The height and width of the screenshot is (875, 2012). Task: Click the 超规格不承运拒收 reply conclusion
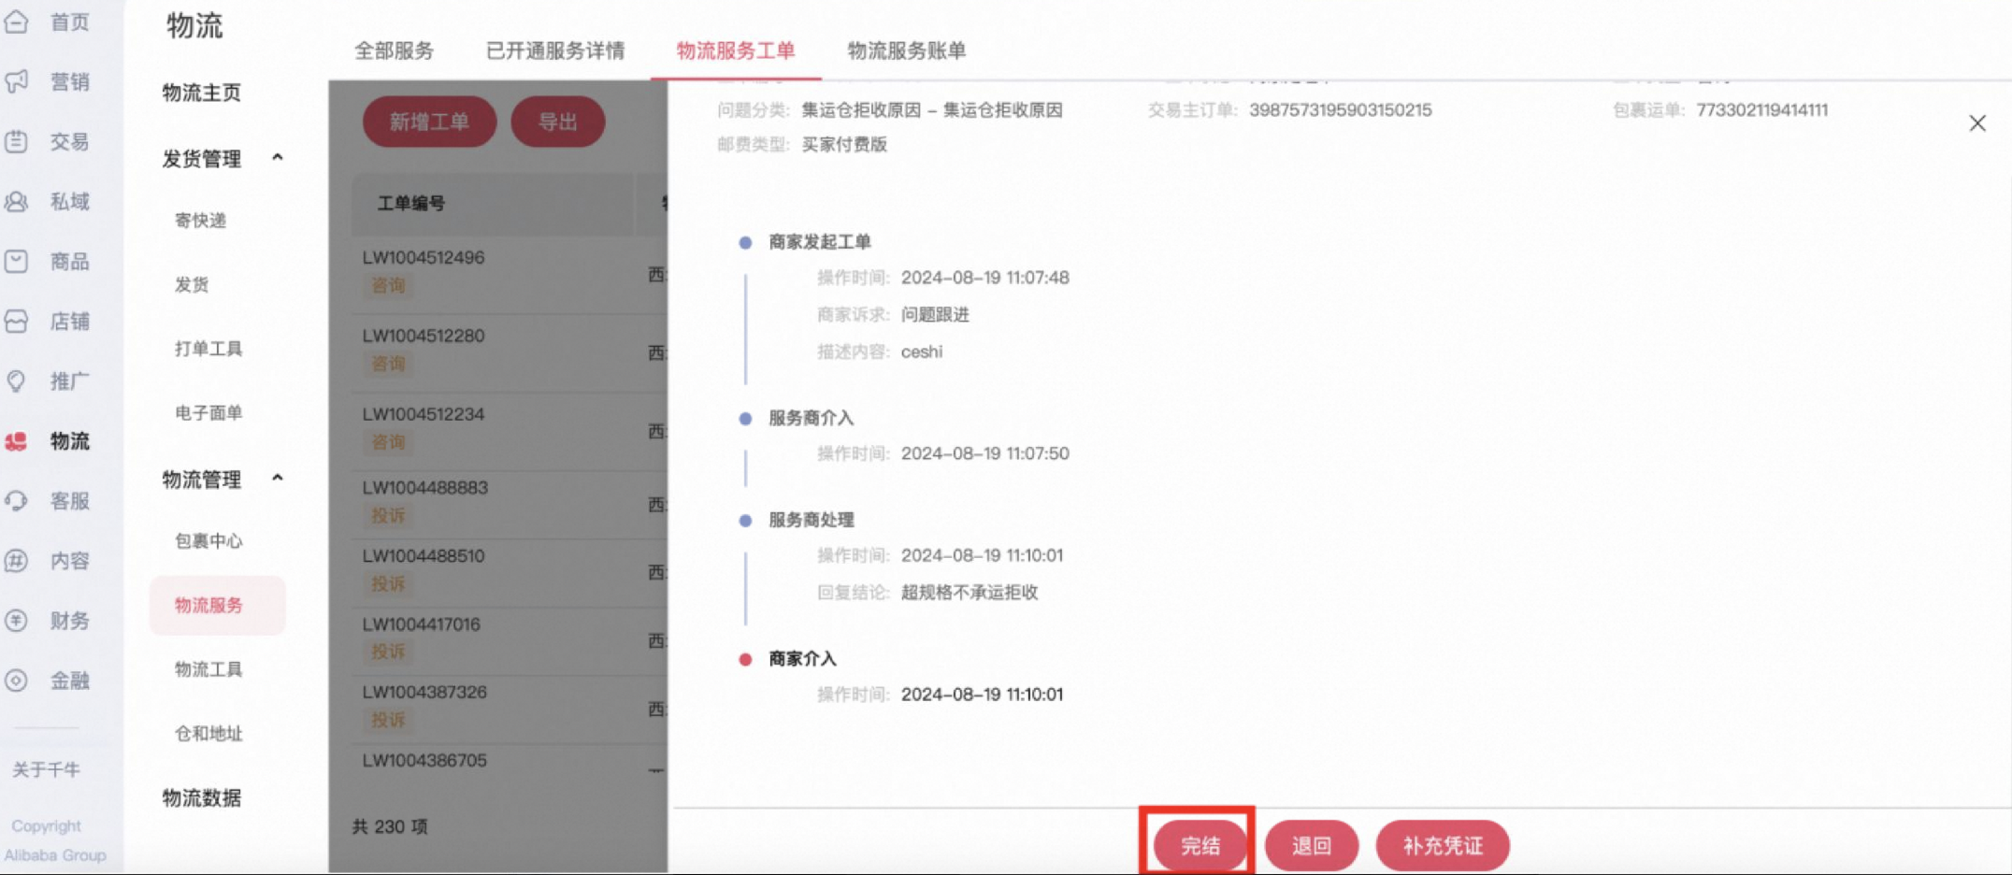970,592
